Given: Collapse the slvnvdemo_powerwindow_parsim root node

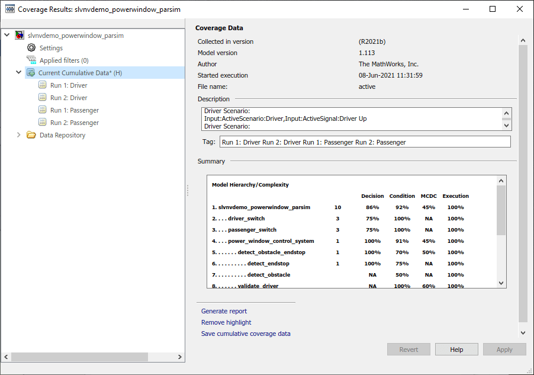Looking at the screenshot, I should click(x=7, y=36).
